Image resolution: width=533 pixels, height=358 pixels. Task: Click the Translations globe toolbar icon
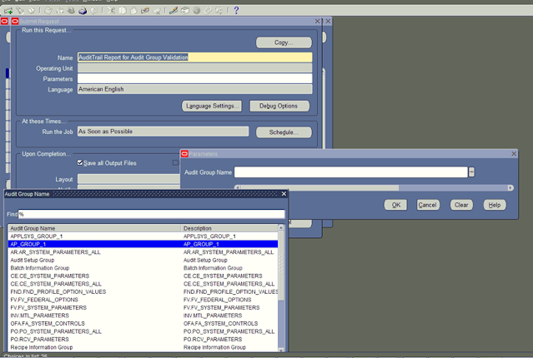(x=197, y=11)
